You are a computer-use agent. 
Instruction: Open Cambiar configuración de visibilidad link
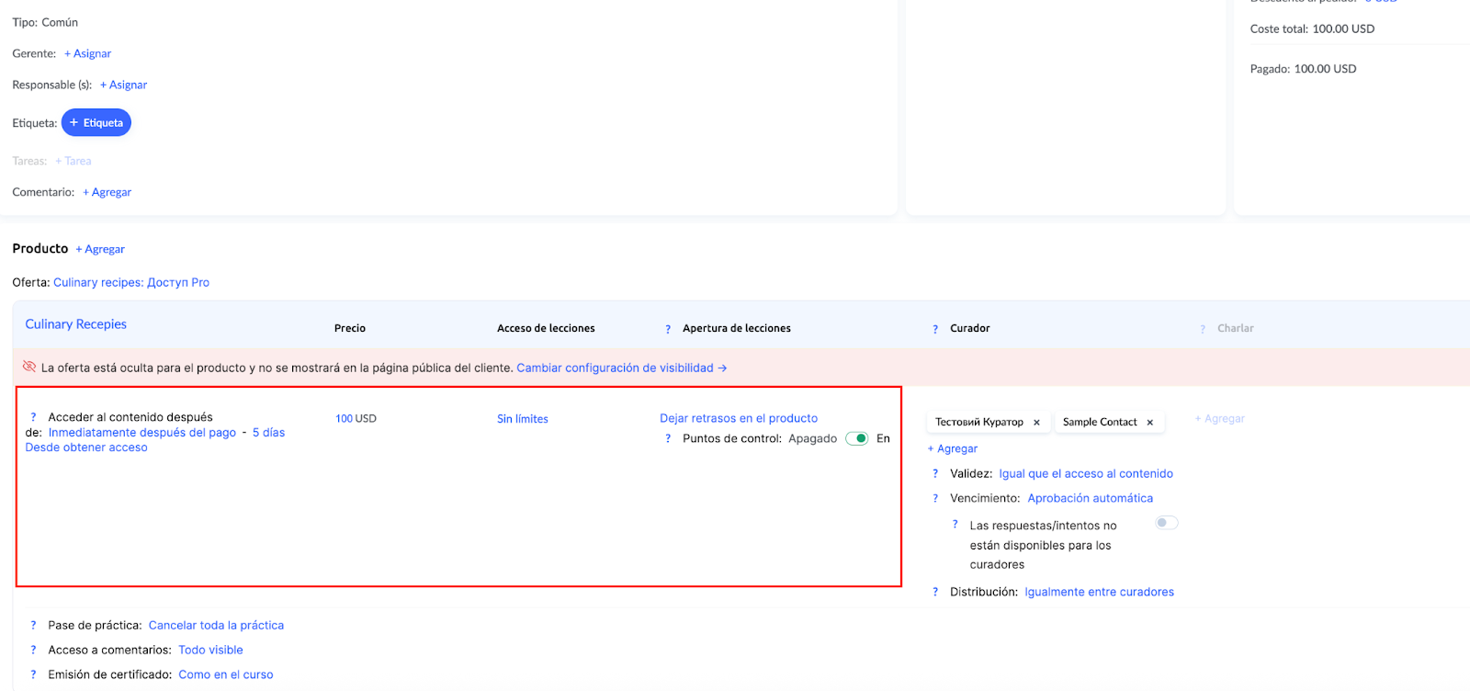(x=621, y=368)
